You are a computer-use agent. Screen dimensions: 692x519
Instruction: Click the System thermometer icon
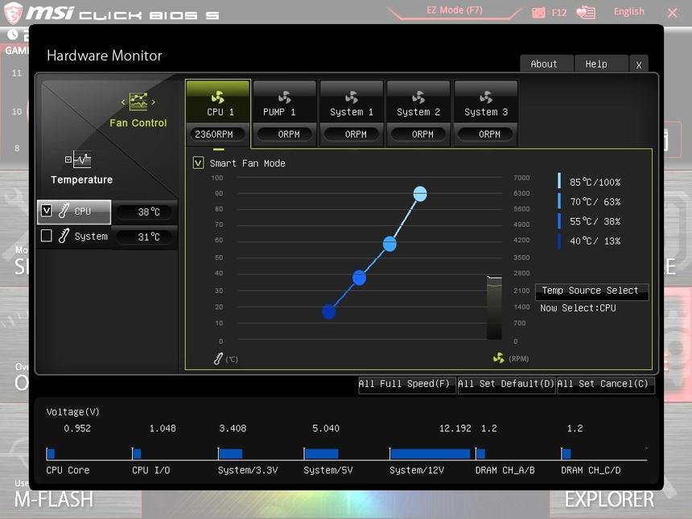click(64, 236)
